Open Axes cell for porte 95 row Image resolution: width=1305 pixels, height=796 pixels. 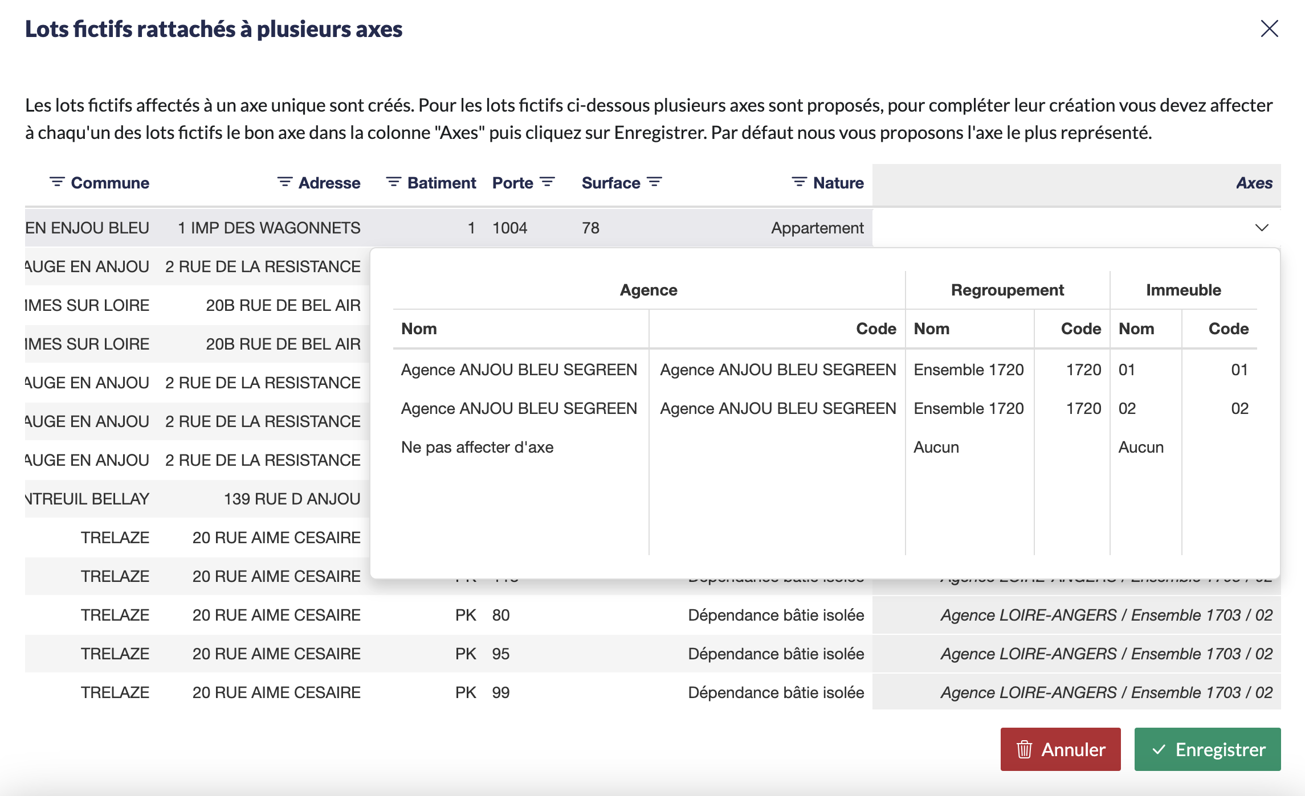[x=1106, y=654]
